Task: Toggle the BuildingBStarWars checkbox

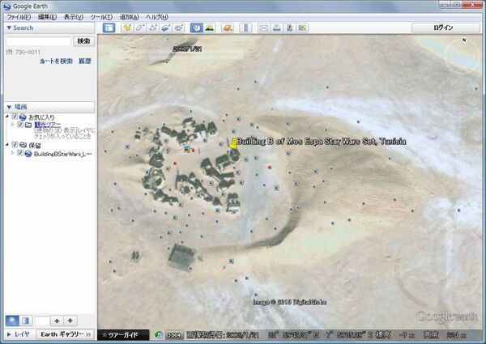Action: 20,153
